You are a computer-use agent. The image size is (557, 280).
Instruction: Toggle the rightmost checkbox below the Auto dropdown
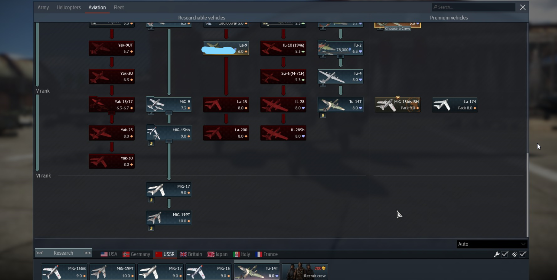click(523, 254)
